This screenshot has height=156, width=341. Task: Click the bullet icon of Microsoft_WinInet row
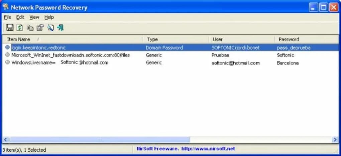click(x=8, y=55)
